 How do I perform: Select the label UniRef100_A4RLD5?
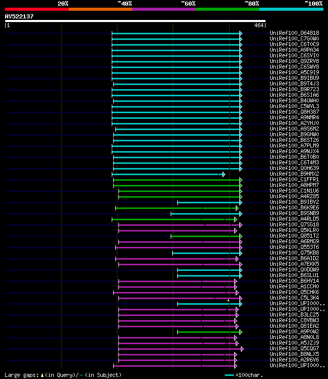click(294, 219)
